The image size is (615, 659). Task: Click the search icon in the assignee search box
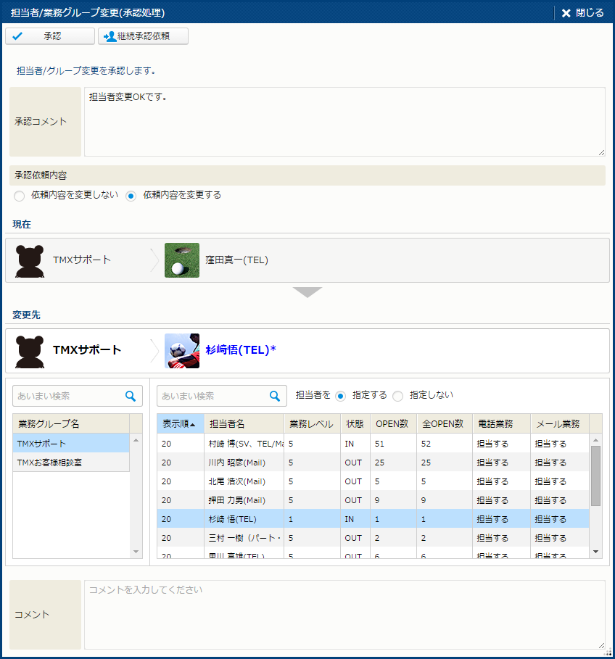point(275,396)
